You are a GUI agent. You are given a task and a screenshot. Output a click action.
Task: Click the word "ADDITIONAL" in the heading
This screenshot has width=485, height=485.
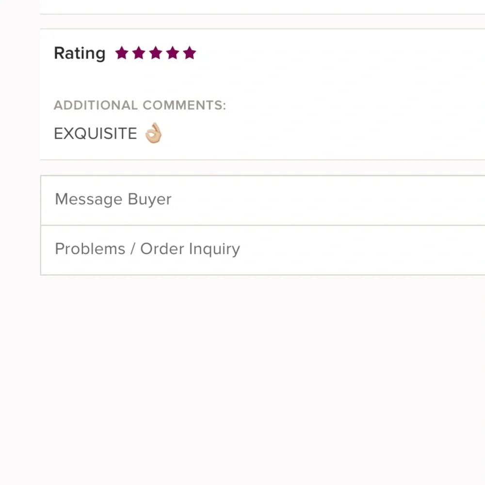[x=96, y=105]
